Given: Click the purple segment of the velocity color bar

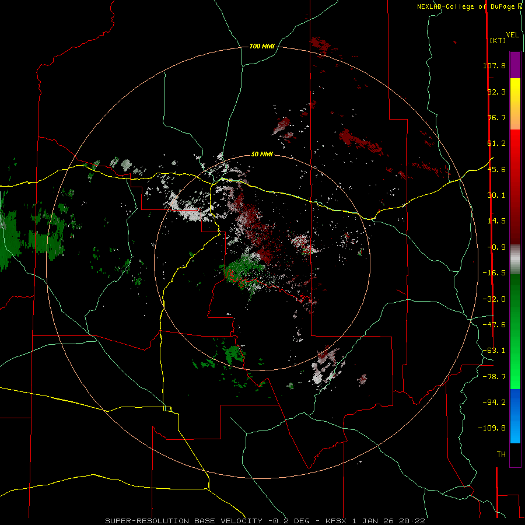Looking at the screenshot, I should (515, 65).
